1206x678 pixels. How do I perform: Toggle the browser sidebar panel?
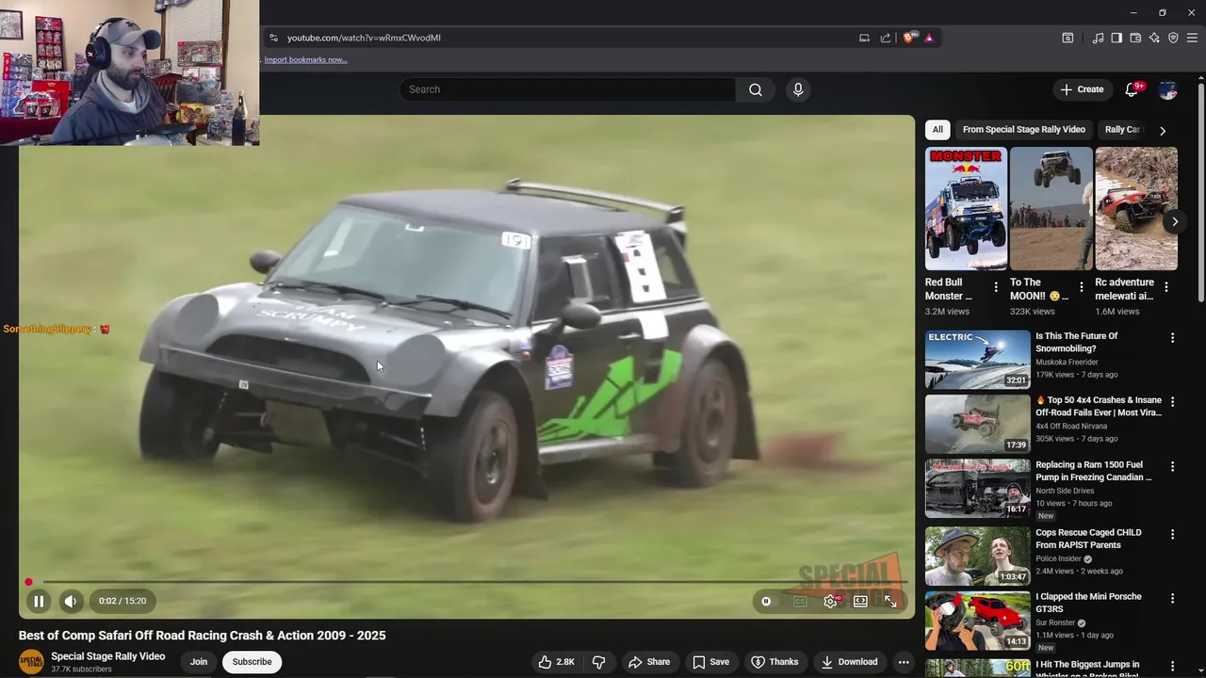[1116, 38]
